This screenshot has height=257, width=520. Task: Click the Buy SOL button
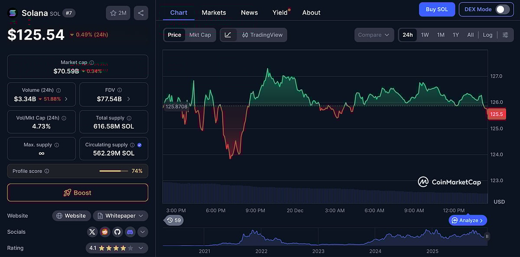[437, 9]
